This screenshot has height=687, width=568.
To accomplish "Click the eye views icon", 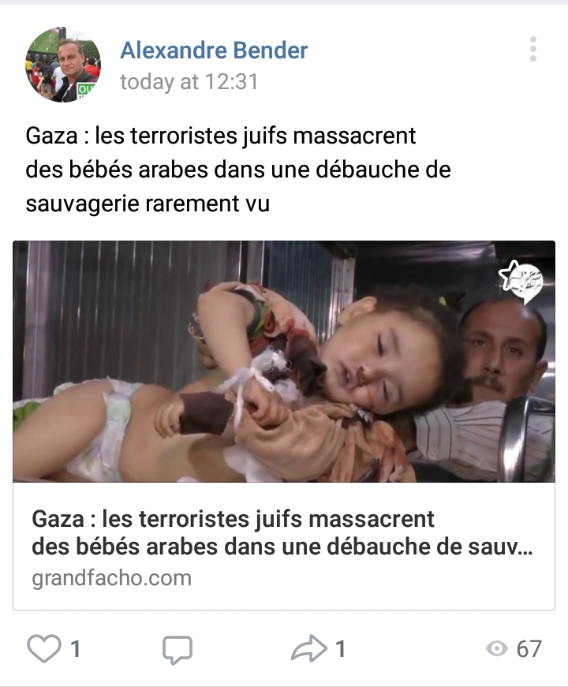I will (x=497, y=648).
